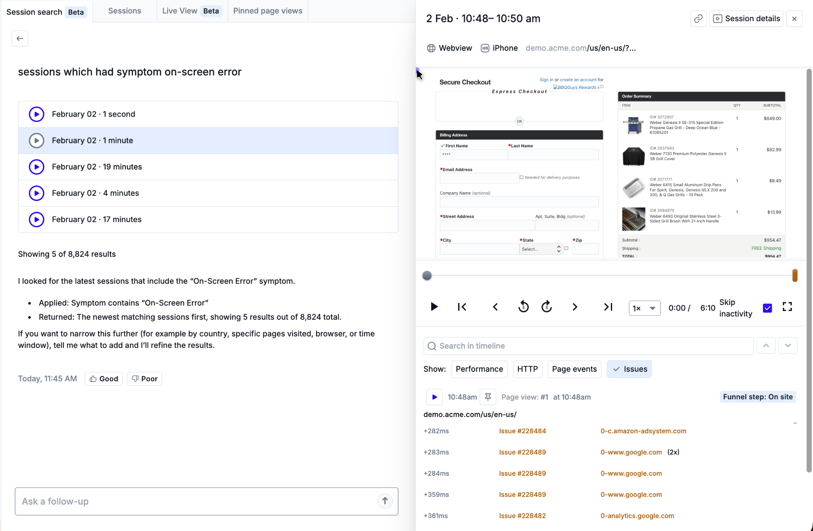Play the February 02 · 19 minutes session
This screenshot has height=531, width=813.
(37, 167)
